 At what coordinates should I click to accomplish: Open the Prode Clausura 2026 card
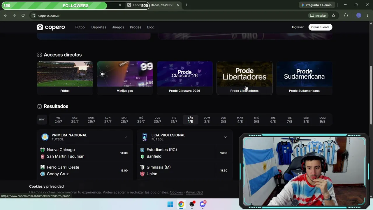coord(184,78)
